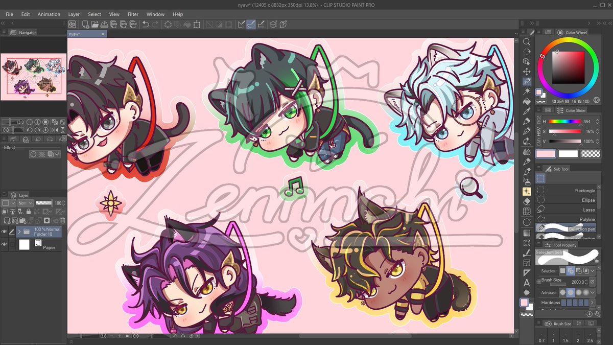Select the Ruler triangle tool
Viewport: 613px width, 345px height.
pyautogui.click(x=527, y=273)
